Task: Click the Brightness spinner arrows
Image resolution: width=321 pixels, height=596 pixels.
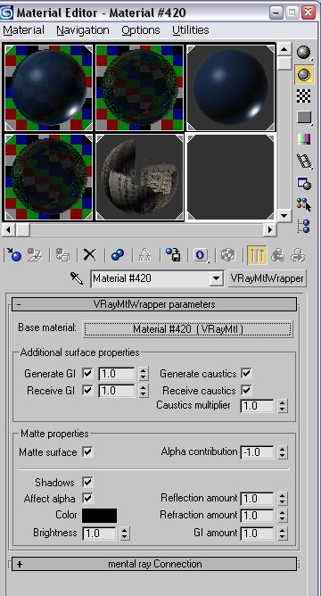Action: (x=125, y=534)
